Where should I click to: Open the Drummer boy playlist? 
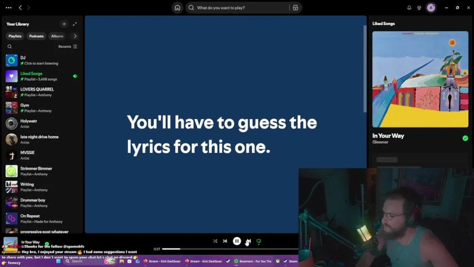click(x=42, y=202)
